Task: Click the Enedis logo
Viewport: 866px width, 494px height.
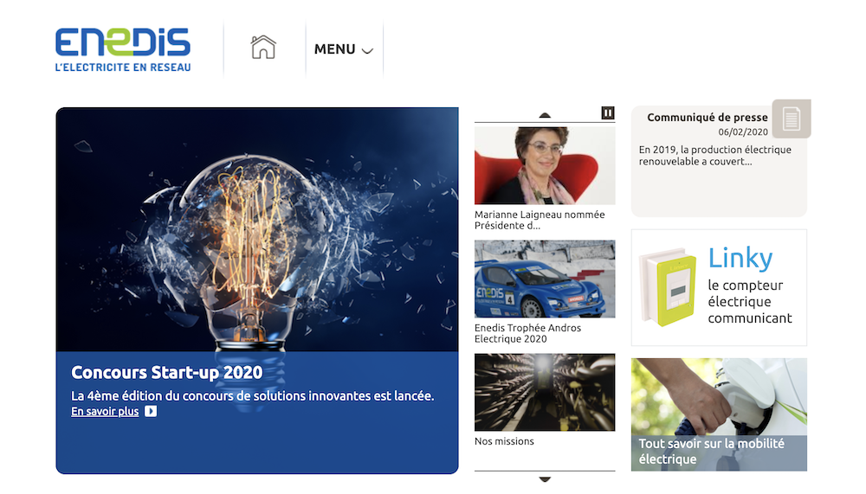Action: point(123,49)
